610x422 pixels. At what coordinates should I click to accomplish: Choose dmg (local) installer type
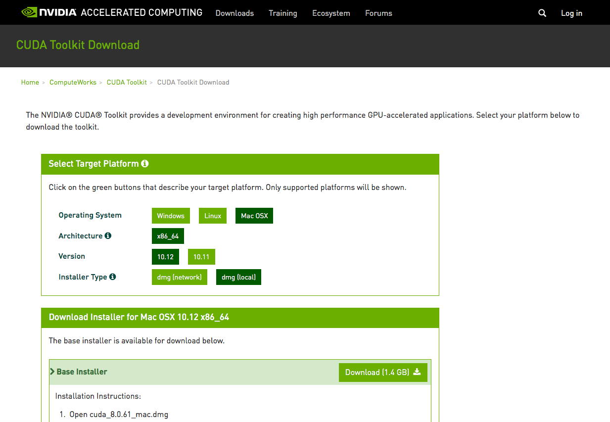click(238, 277)
